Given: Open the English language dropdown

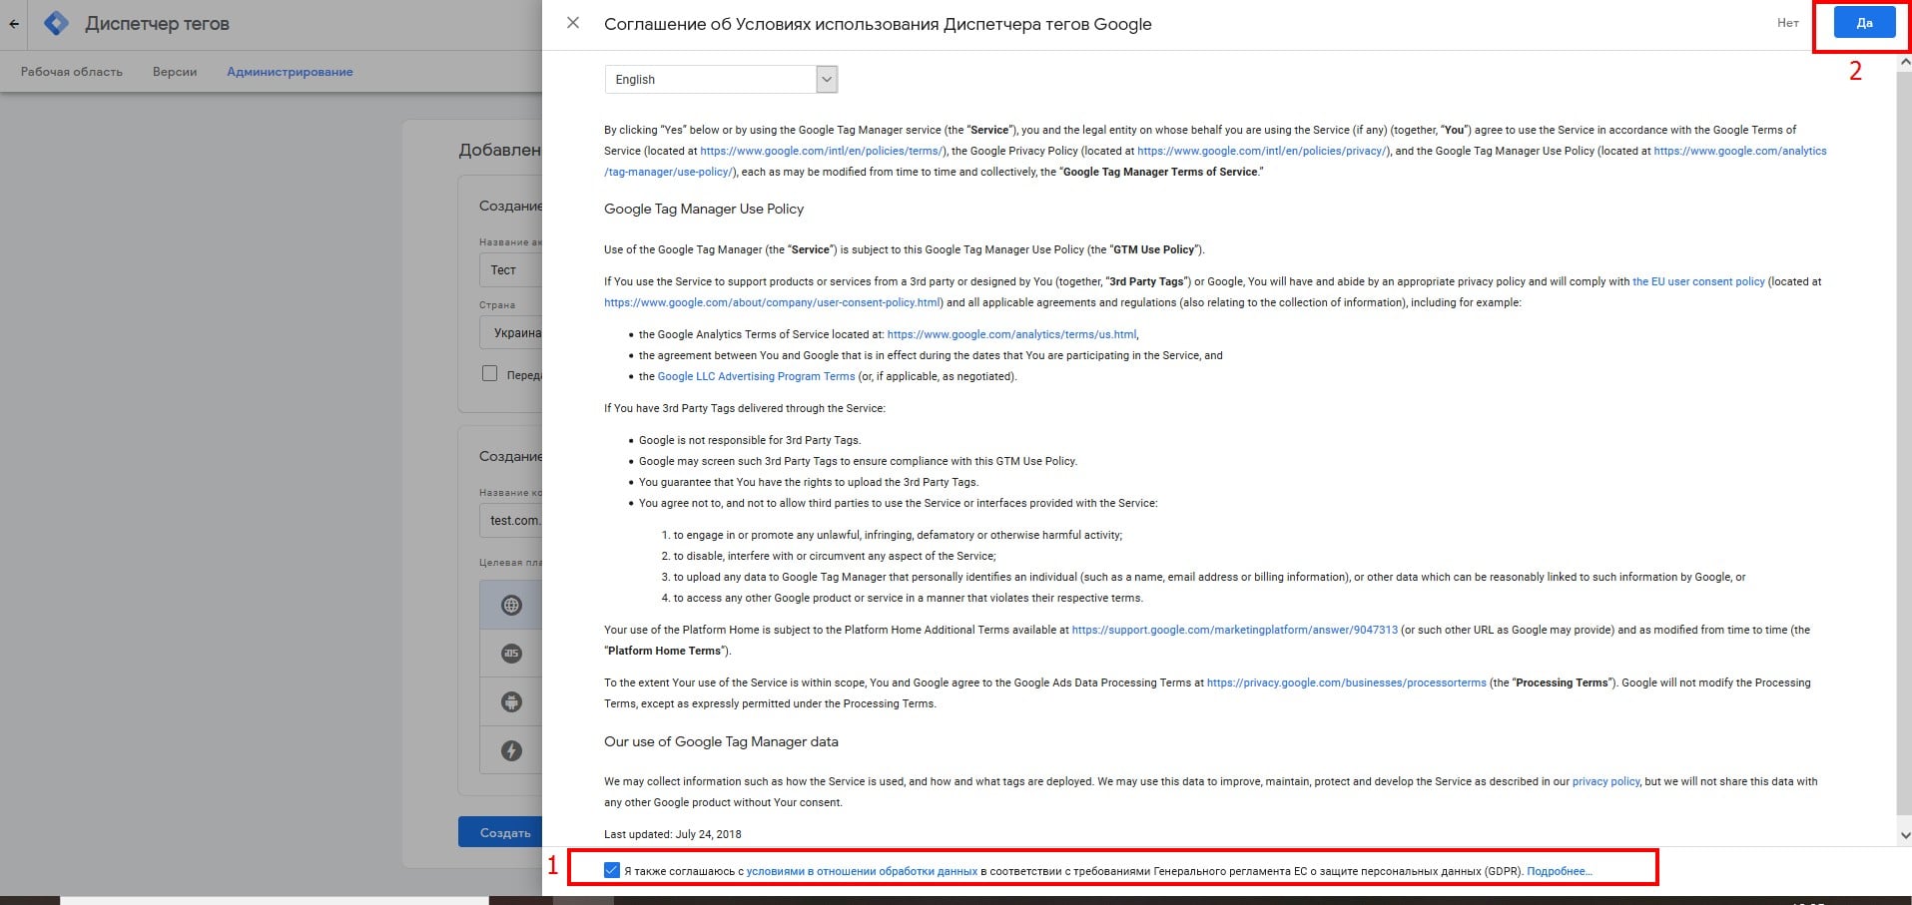Looking at the screenshot, I should coord(711,80).
